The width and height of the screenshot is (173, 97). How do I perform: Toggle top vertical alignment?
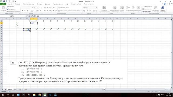[45, 8]
